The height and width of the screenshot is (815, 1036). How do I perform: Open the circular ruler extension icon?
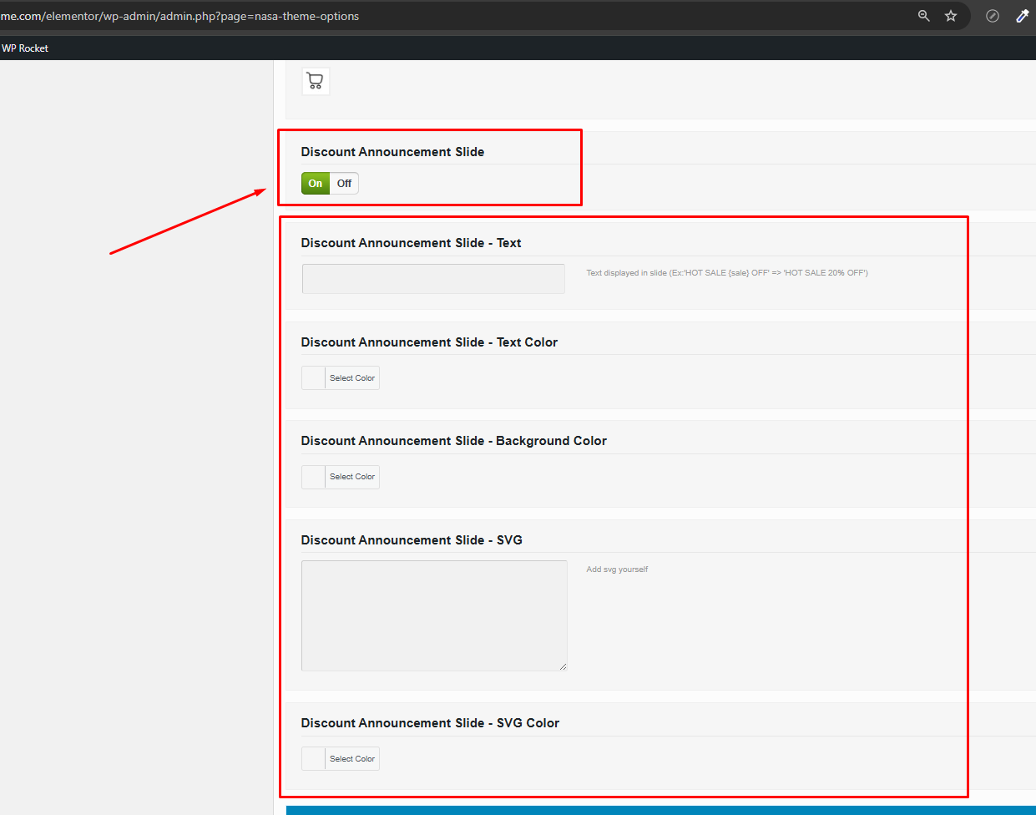click(993, 16)
